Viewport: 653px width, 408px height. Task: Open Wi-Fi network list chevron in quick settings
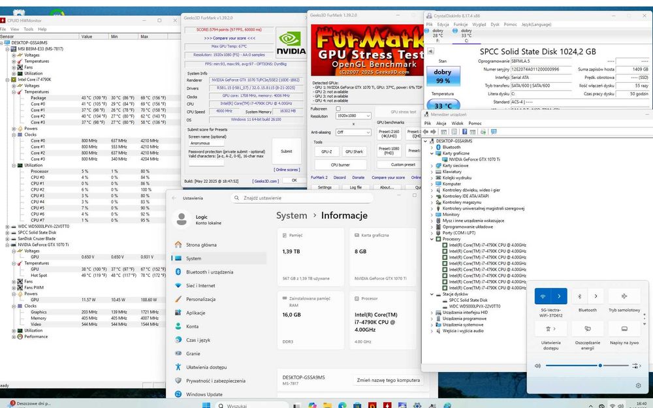coord(559,296)
